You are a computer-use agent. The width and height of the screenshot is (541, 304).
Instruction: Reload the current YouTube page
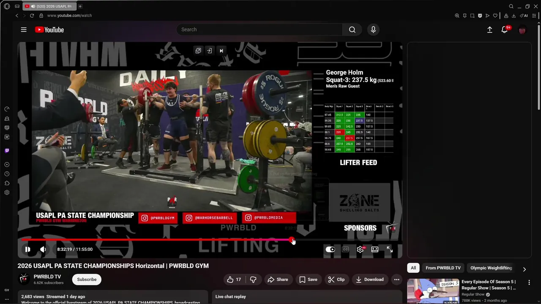[32, 16]
